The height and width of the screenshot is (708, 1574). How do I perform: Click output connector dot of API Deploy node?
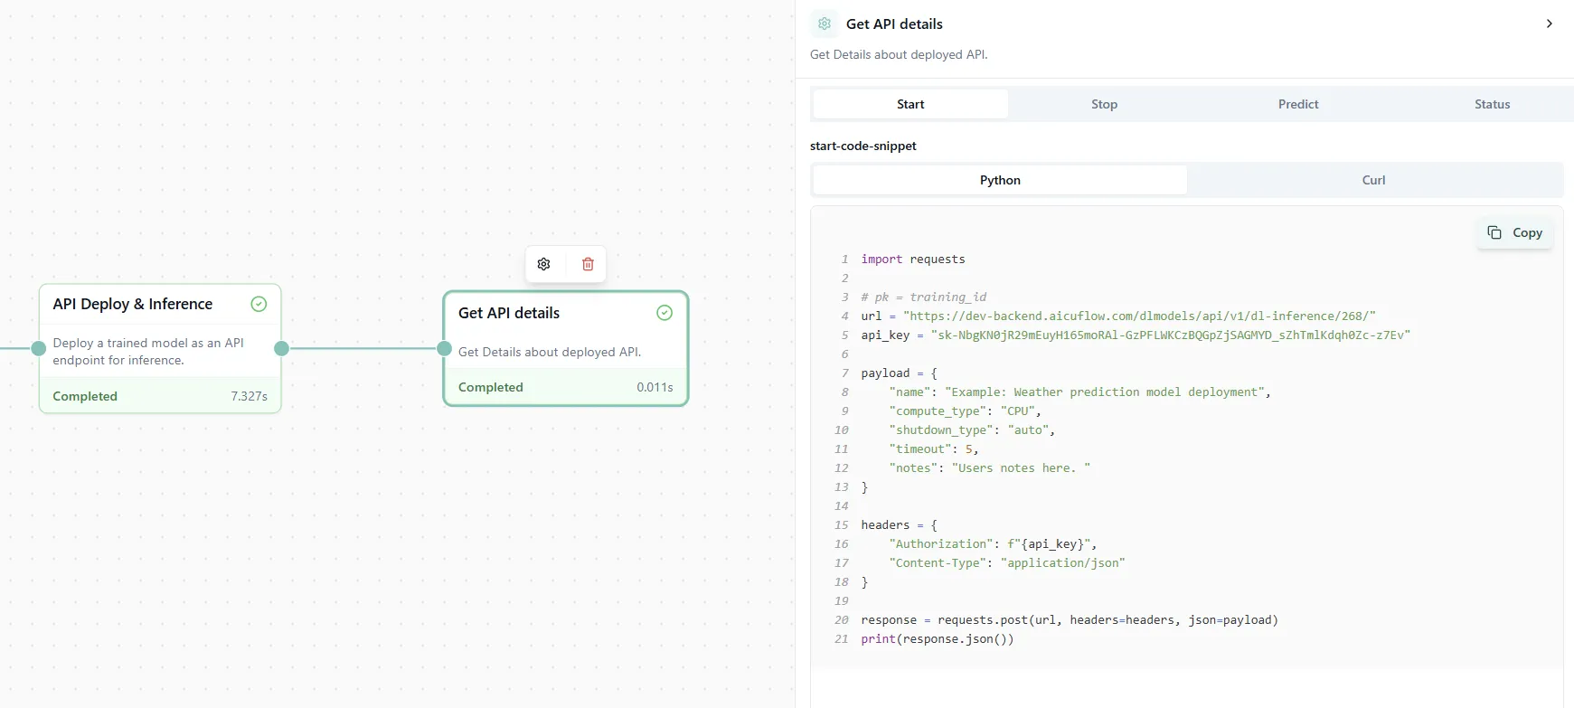pos(281,348)
